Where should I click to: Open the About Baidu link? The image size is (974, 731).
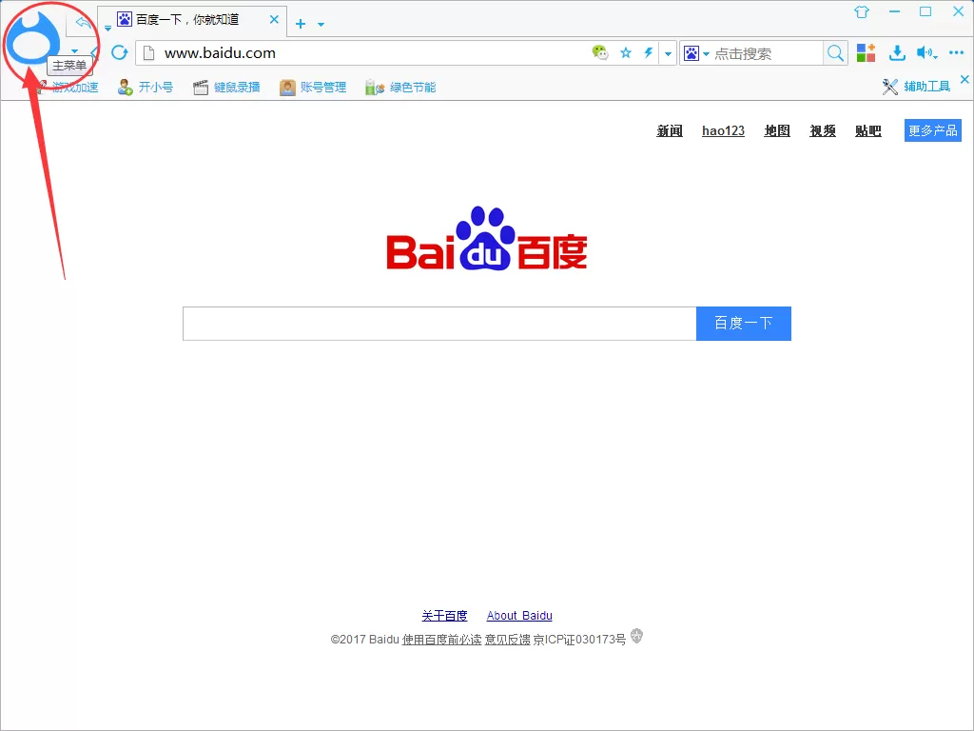519,616
